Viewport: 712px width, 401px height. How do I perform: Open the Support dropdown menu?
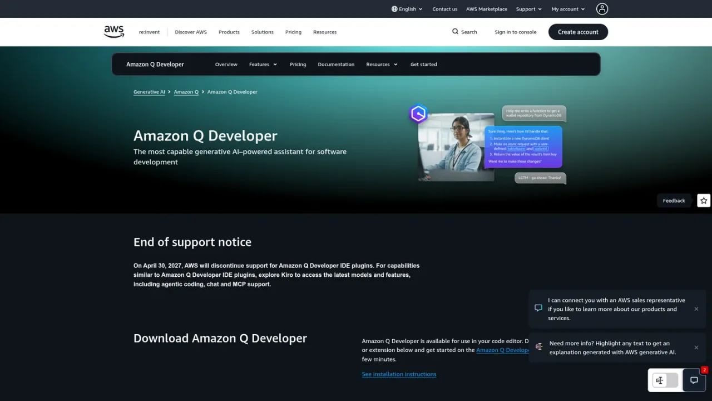click(x=529, y=9)
